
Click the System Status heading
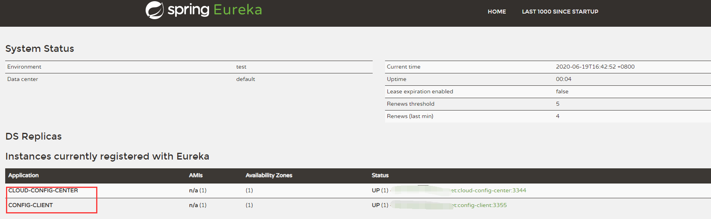[40, 49]
